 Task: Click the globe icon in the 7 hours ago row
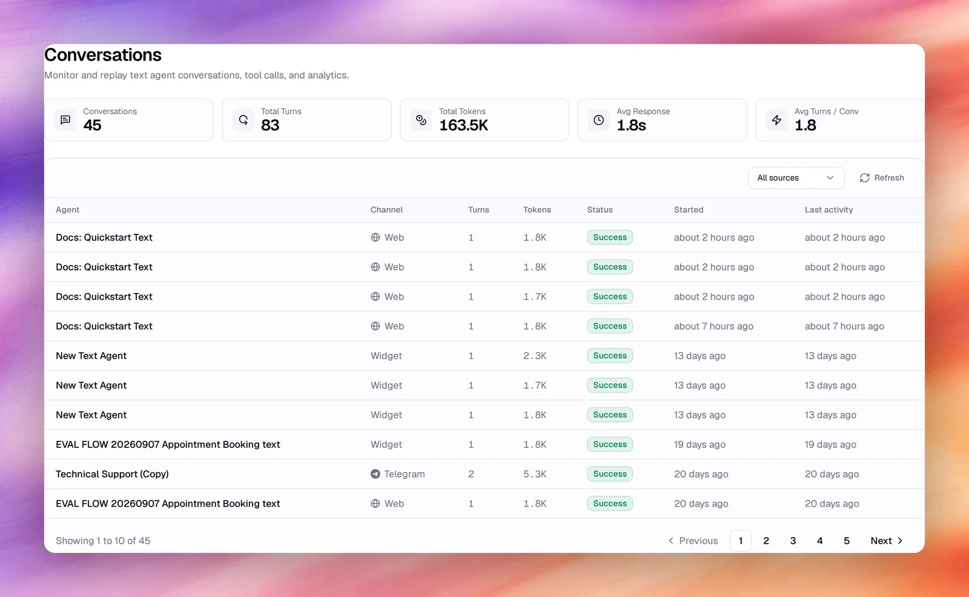[375, 326]
